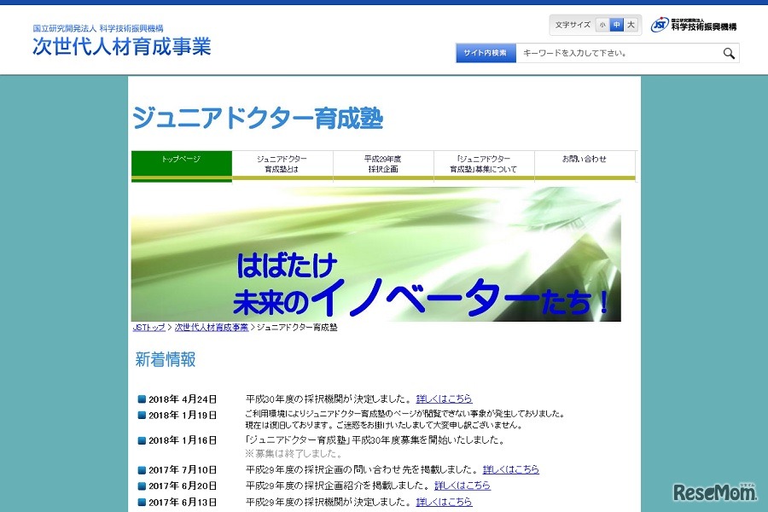Open 詳しくはこちら for 2017年6月13日 news
This screenshot has height=512, width=768.
(445, 502)
